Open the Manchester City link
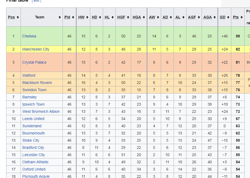Image resolution: width=250 pixels, height=178 pixels. click(x=36, y=49)
